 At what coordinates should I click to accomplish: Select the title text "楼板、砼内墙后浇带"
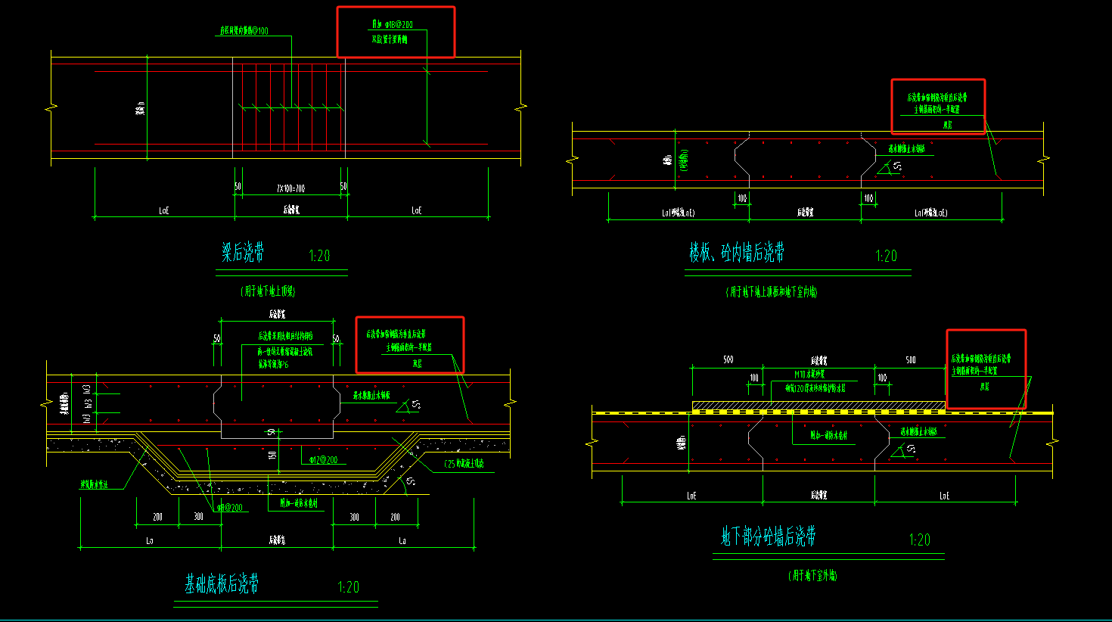point(736,253)
